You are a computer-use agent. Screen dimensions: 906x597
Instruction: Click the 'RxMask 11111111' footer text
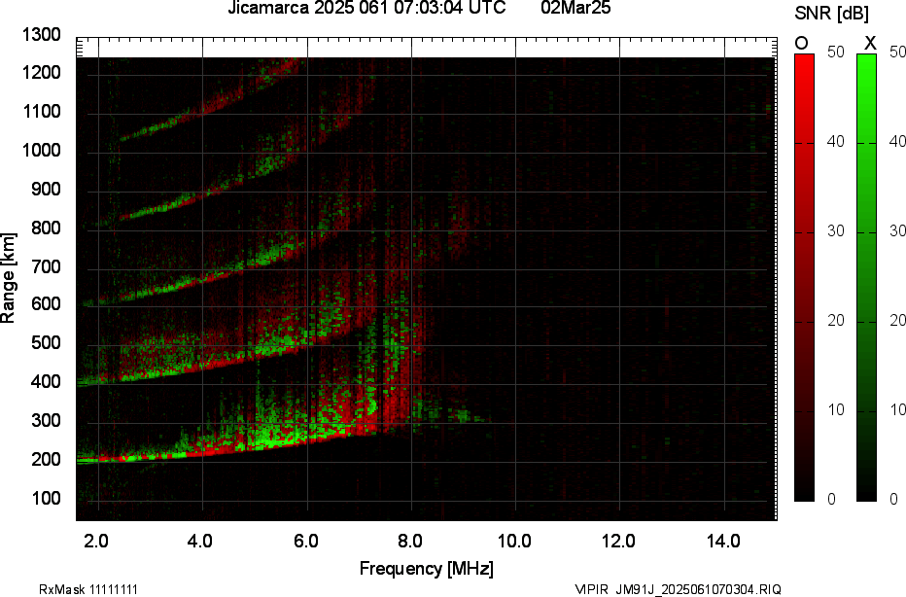(x=88, y=589)
